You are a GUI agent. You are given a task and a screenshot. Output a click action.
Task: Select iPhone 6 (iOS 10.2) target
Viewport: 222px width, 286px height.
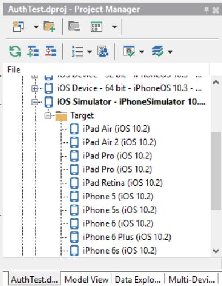[118, 223]
